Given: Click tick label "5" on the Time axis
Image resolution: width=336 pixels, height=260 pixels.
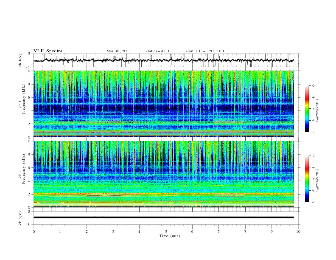Looking at the screenshot, I should point(166,232).
